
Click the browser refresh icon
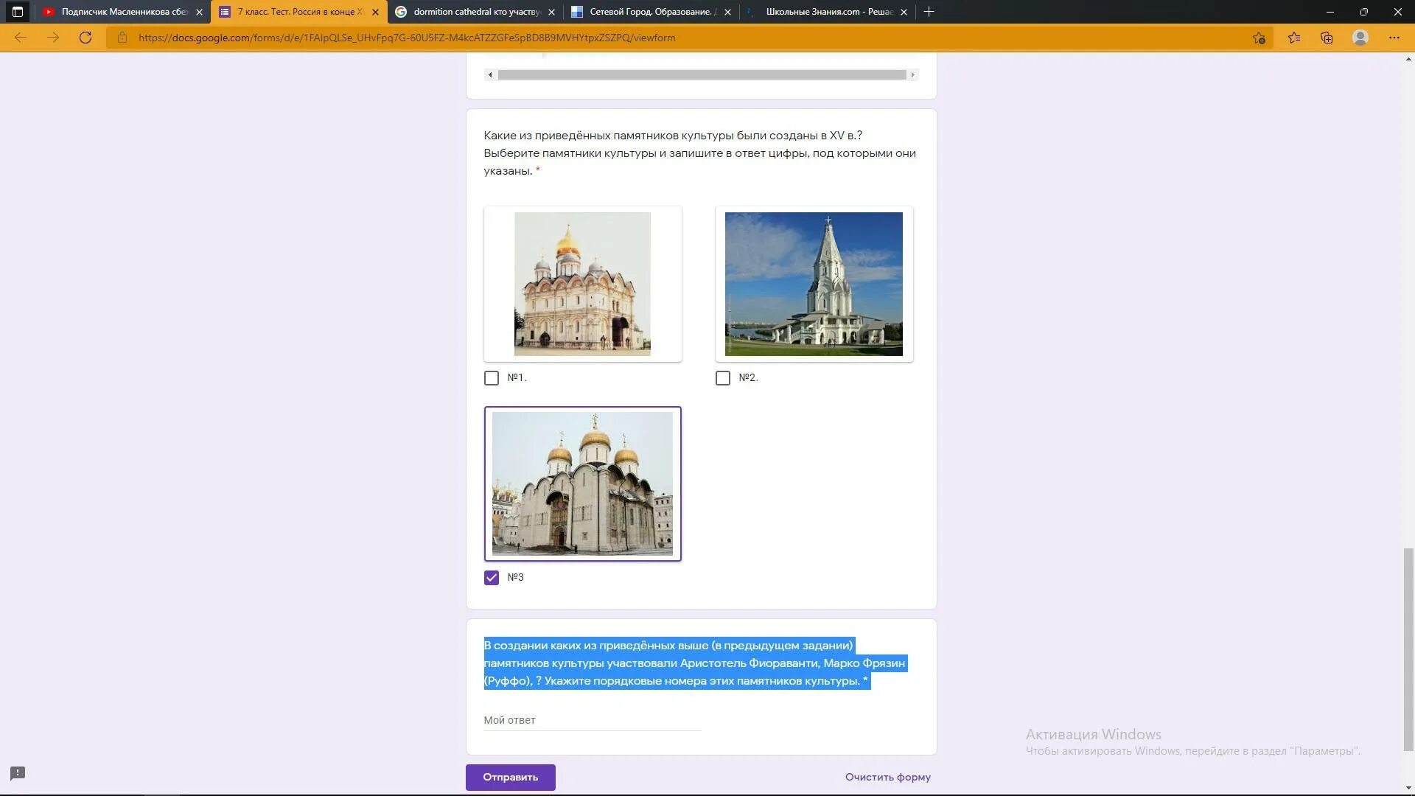85,37
